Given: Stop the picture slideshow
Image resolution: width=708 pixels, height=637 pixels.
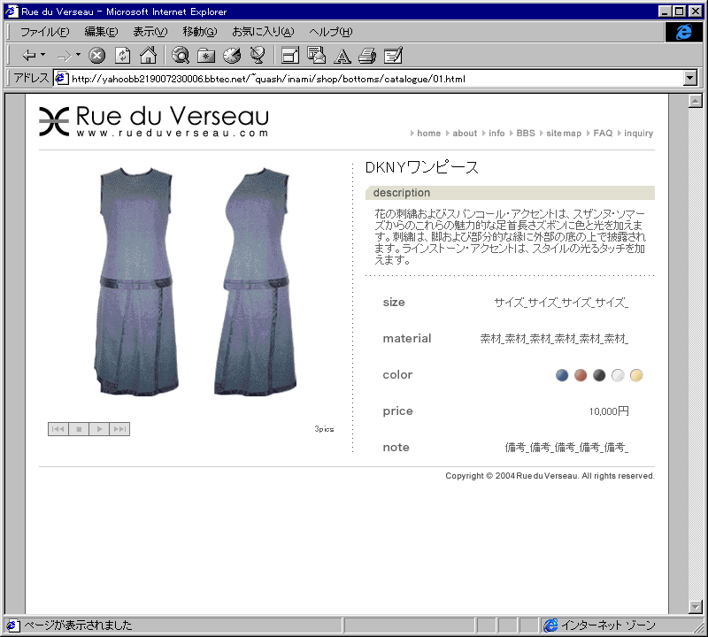Looking at the screenshot, I should (x=79, y=429).
